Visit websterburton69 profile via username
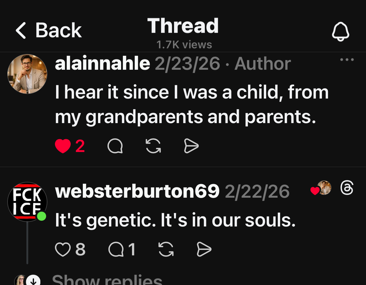The width and height of the screenshot is (366, 285). pos(137,192)
